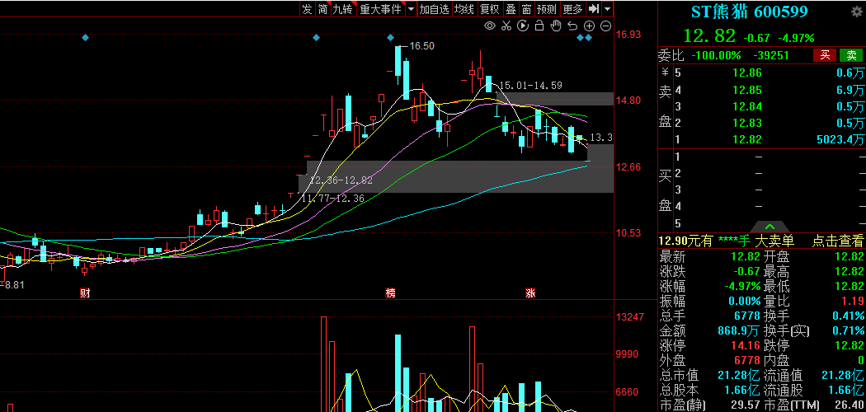Toggle the padlock lock icon
866x412 pixels.
[539, 26]
